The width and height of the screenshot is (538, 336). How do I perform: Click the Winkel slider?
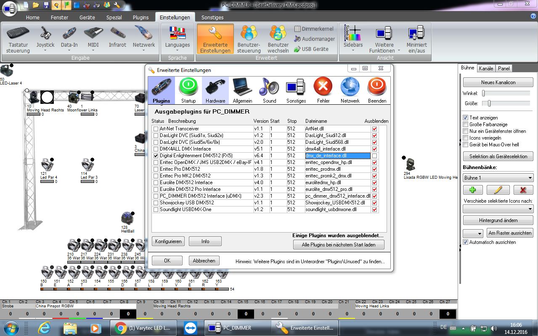506,93
